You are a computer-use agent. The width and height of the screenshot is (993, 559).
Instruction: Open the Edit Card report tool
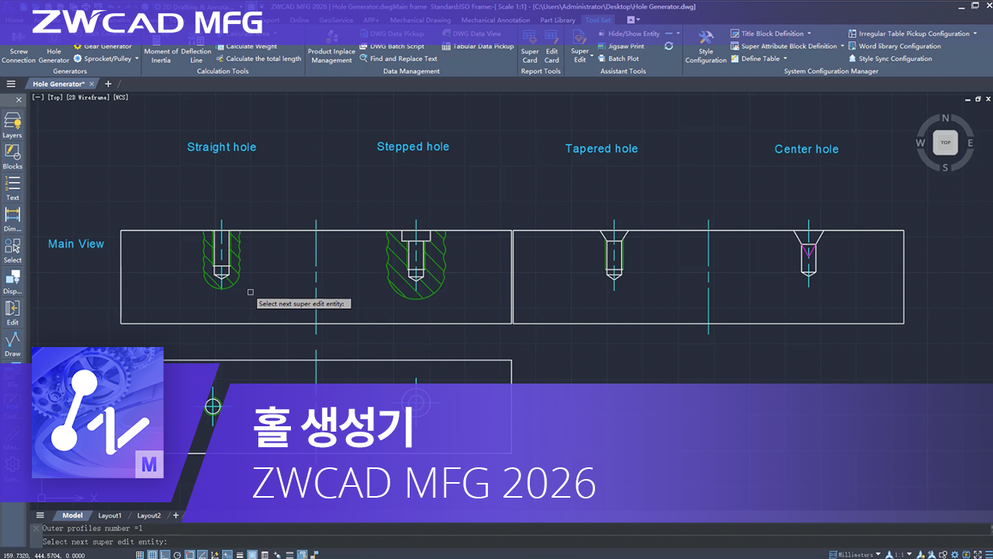click(x=552, y=48)
